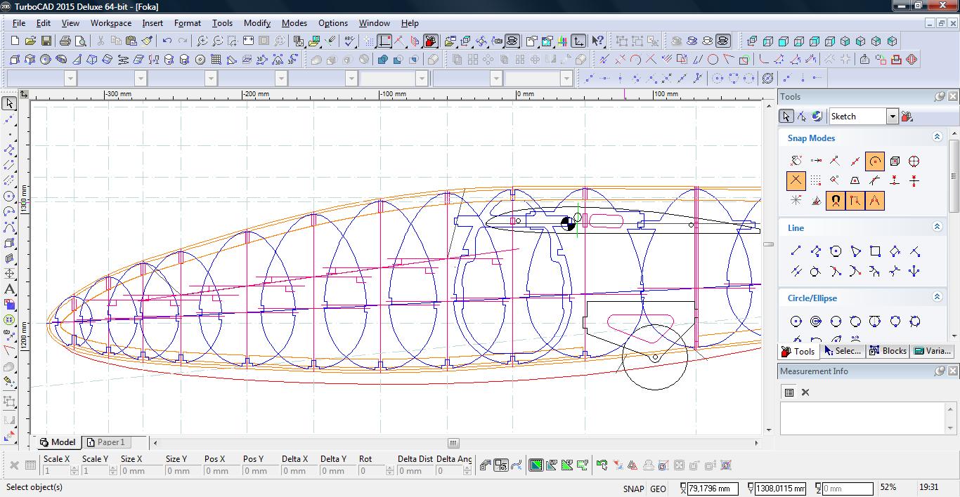
Task: Click the Zoom In magnifier icon
Action: [x=202, y=41]
